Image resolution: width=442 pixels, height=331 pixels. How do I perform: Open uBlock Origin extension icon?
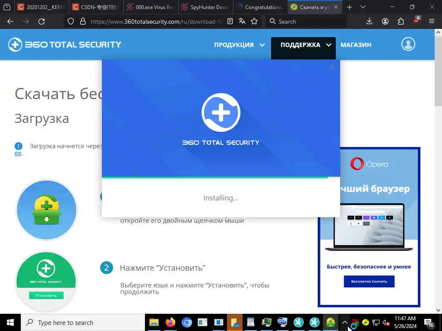point(417,21)
